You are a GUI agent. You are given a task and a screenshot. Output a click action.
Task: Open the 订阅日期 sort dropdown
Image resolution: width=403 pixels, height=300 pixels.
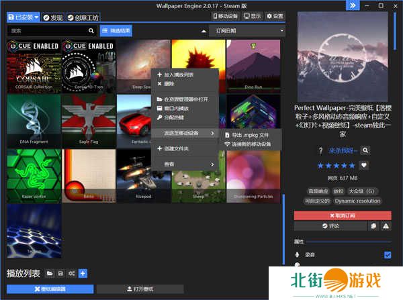tap(247, 31)
